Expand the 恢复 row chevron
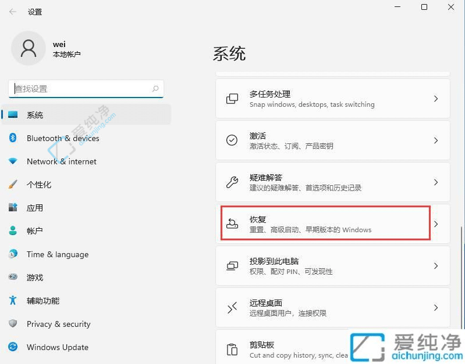Screen dimensions: 465x364 coord(436,224)
